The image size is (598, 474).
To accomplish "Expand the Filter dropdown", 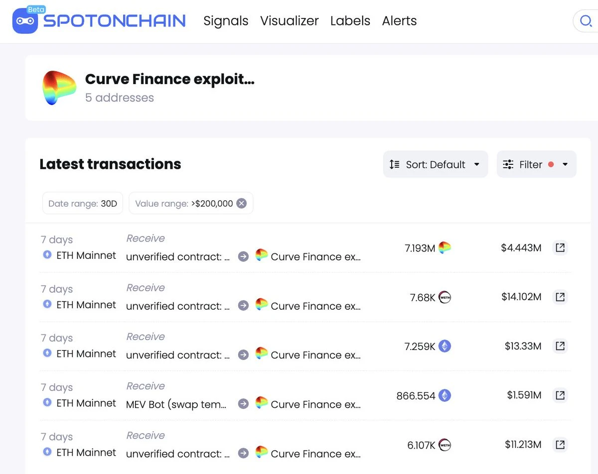I will click(536, 164).
